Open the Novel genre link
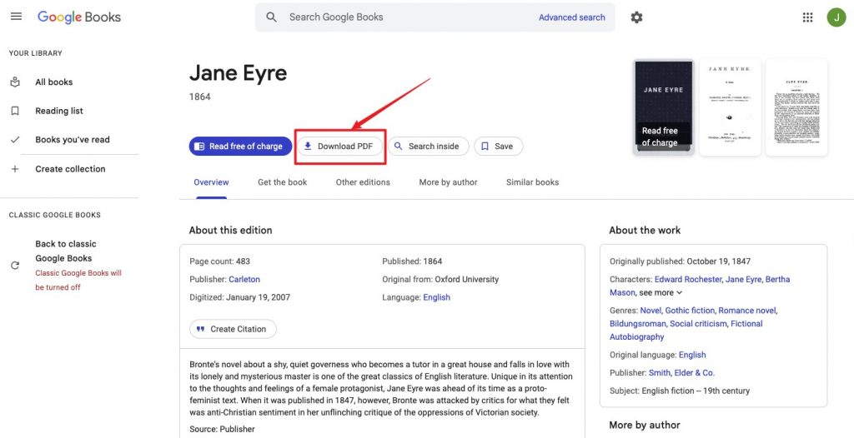The width and height of the screenshot is (854, 438). pos(651,310)
